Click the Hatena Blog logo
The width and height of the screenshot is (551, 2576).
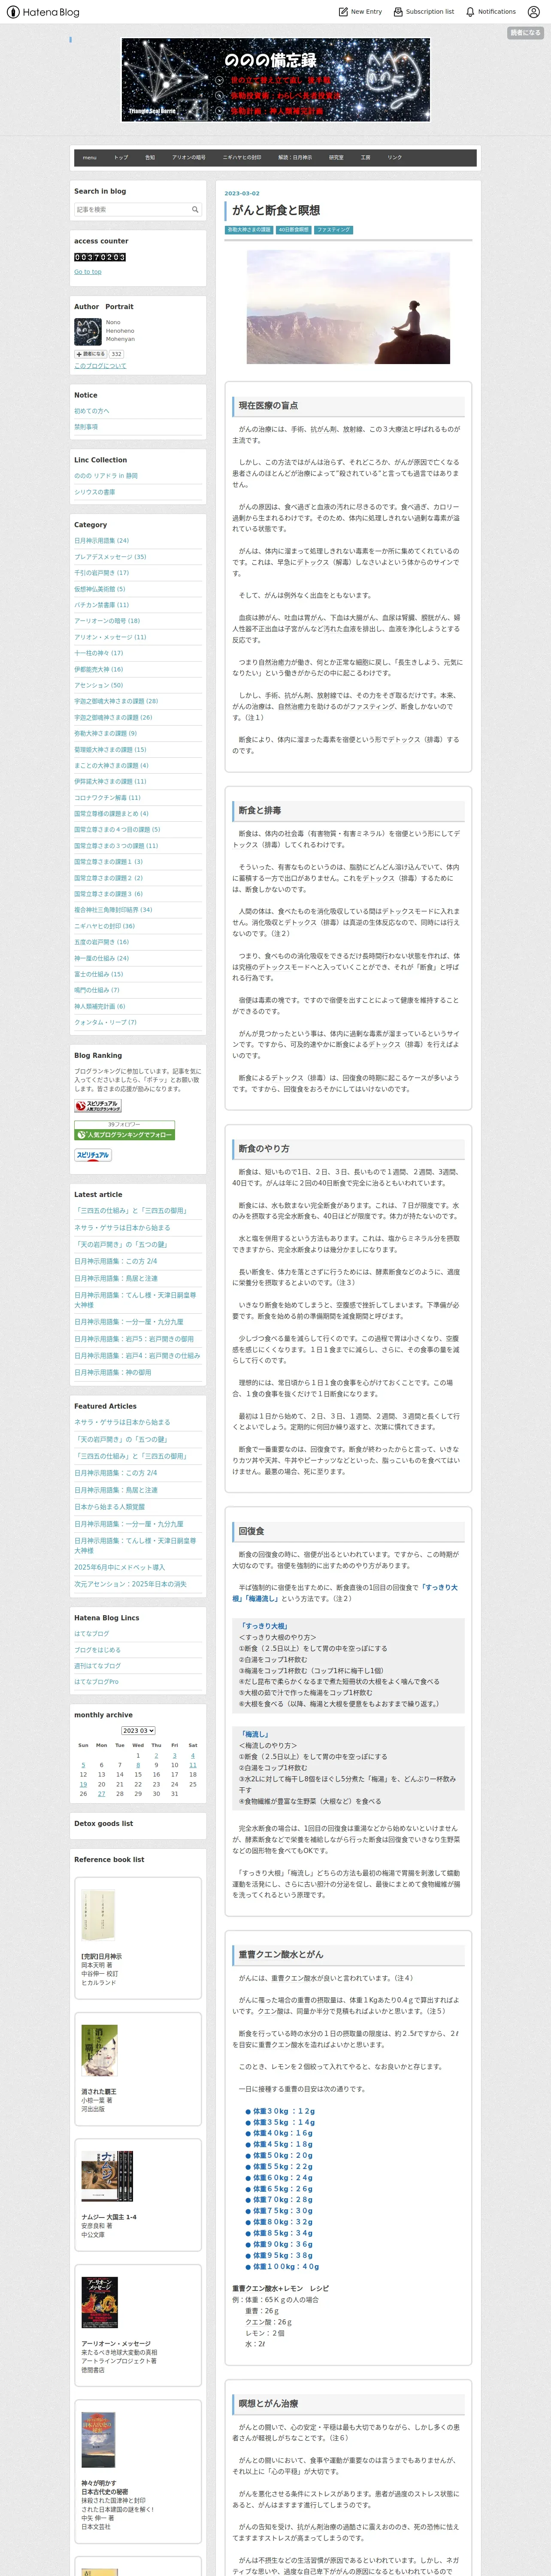coord(43,12)
